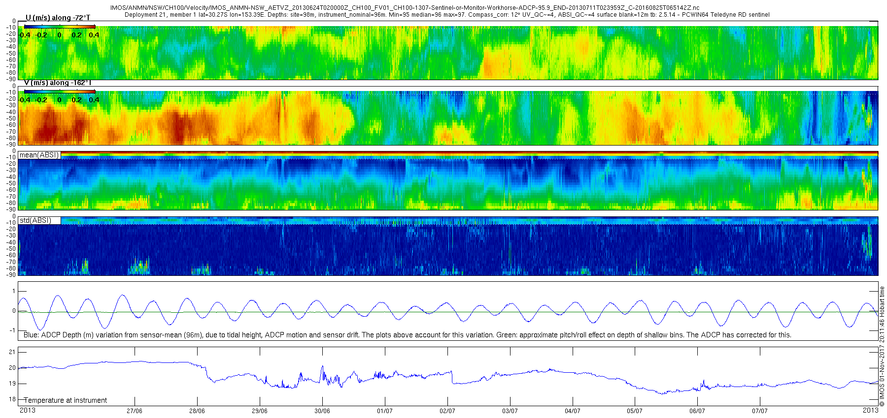The height and width of the screenshot is (418, 887).
Task: Click the '2013' year label at right axis end
Action: tap(871, 410)
